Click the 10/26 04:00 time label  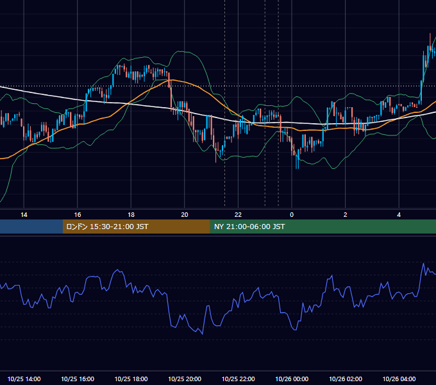(x=399, y=379)
